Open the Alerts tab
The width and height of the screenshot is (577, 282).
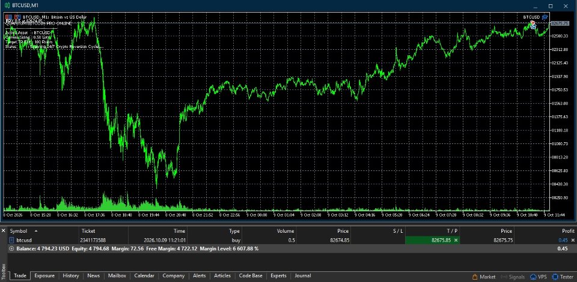coord(200,276)
